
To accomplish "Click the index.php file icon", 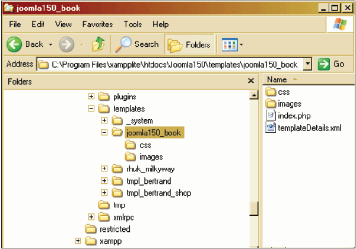I will coord(271,115).
